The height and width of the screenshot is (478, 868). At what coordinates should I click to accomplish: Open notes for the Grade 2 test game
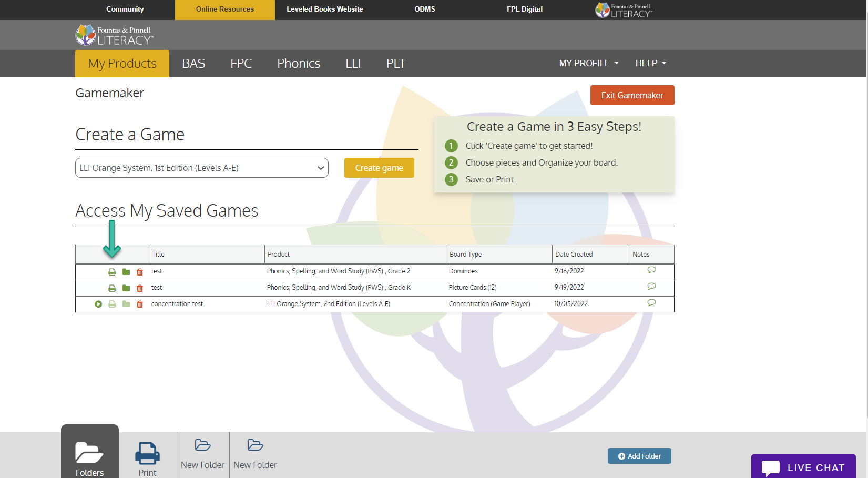coord(651,270)
